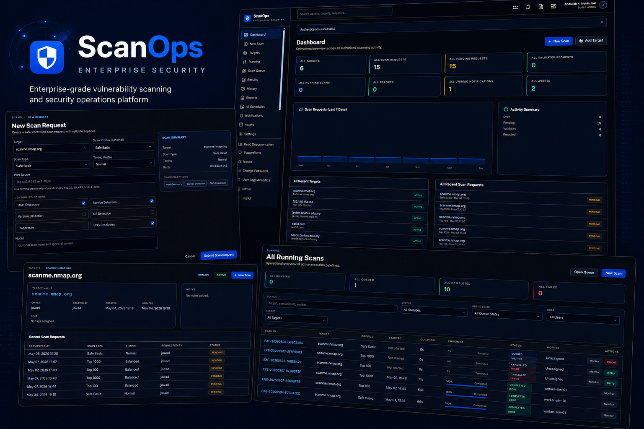Screen dimensions: 644x429
Task: Click the Open Queue button
Action: click(584, 272)
